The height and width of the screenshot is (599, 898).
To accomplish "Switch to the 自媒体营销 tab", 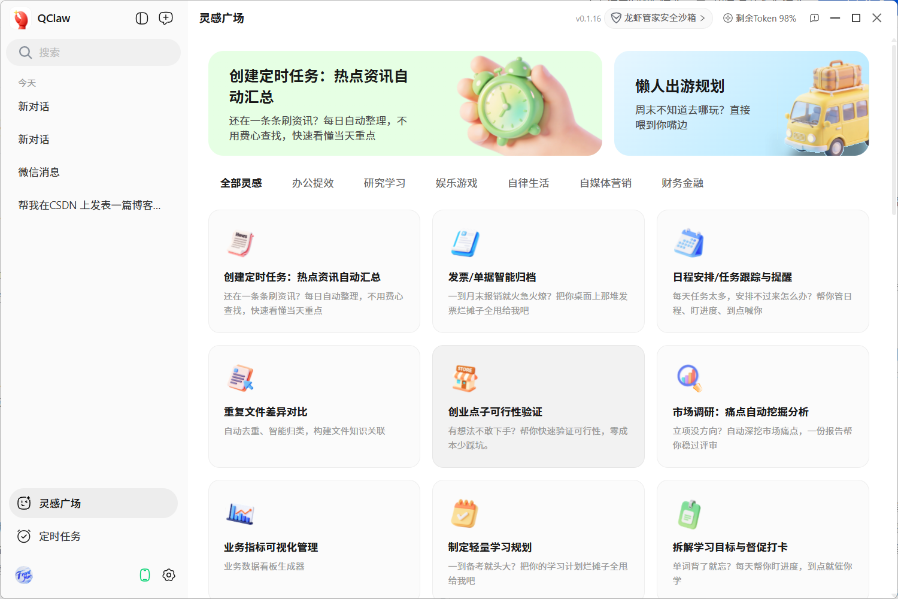I will point(606,183).
